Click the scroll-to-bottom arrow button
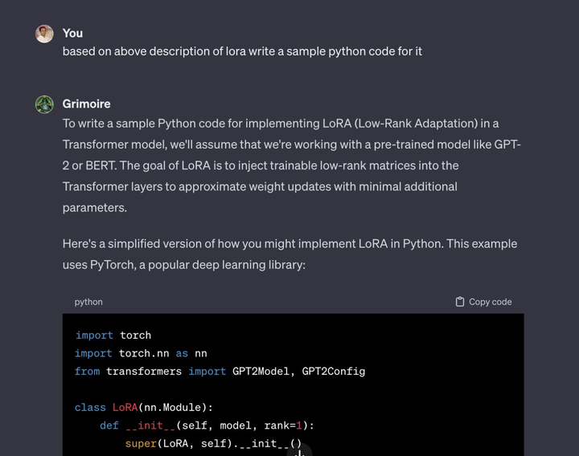This screenshot has width=579, height=456. (x=298, y=451)
